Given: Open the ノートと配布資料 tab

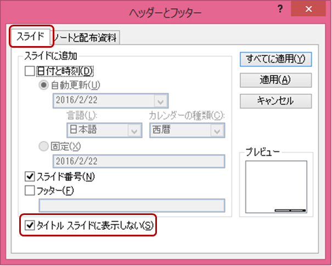Looking at the screenshot, I should 88,37.
